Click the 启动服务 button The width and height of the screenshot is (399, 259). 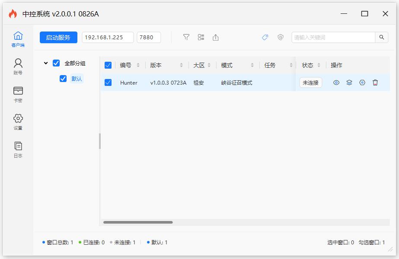click(x=57, y=37)
